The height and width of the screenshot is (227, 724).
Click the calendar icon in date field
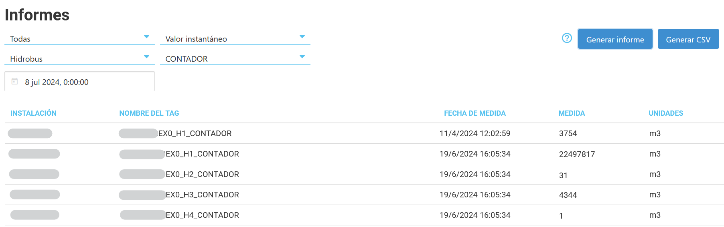point(15,81)
